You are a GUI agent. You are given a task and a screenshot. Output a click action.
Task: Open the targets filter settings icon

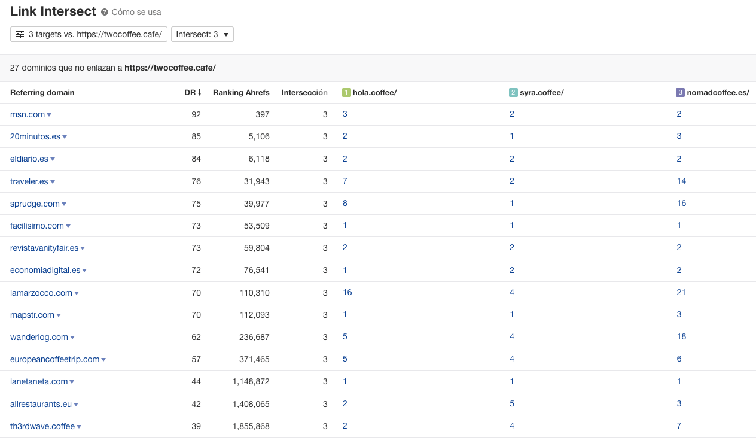tap(20, 34)
